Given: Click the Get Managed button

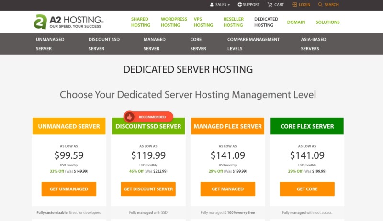Looking at the screenshot, I should 227,189.
